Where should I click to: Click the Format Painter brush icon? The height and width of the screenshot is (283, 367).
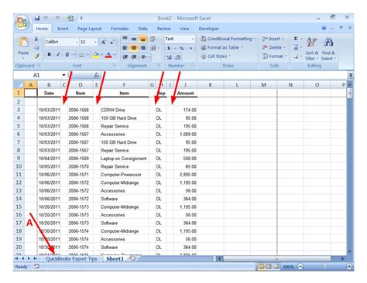pyautogui.click(x=36, y=56)
